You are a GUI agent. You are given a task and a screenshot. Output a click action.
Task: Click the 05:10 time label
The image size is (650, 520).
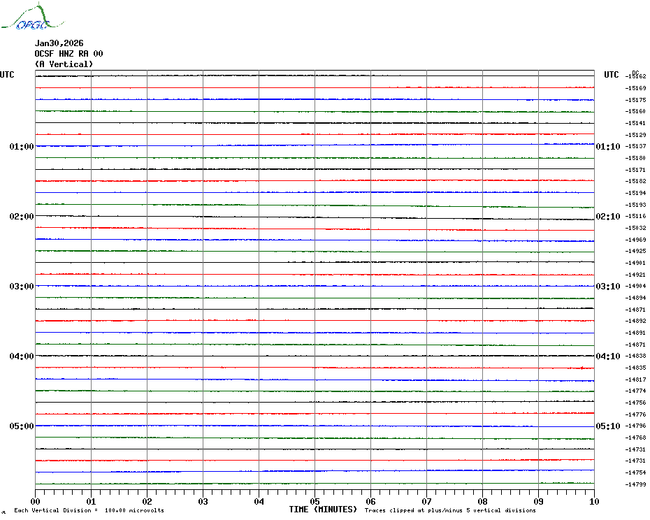point(608,426)
